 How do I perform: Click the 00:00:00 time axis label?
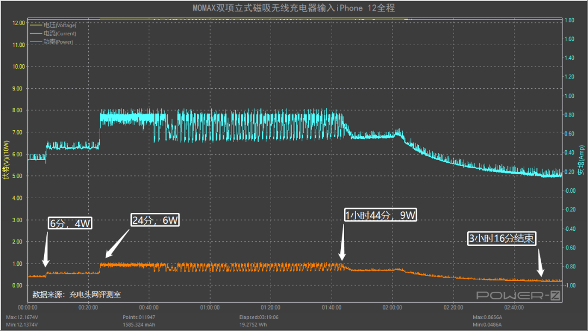[x=28, y=308]
